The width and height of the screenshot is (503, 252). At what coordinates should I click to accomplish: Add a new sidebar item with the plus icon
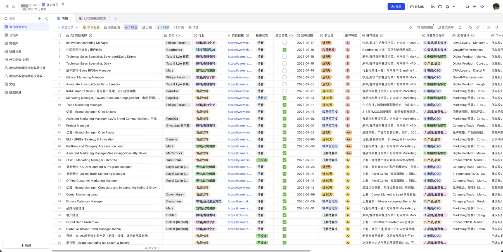40,19
